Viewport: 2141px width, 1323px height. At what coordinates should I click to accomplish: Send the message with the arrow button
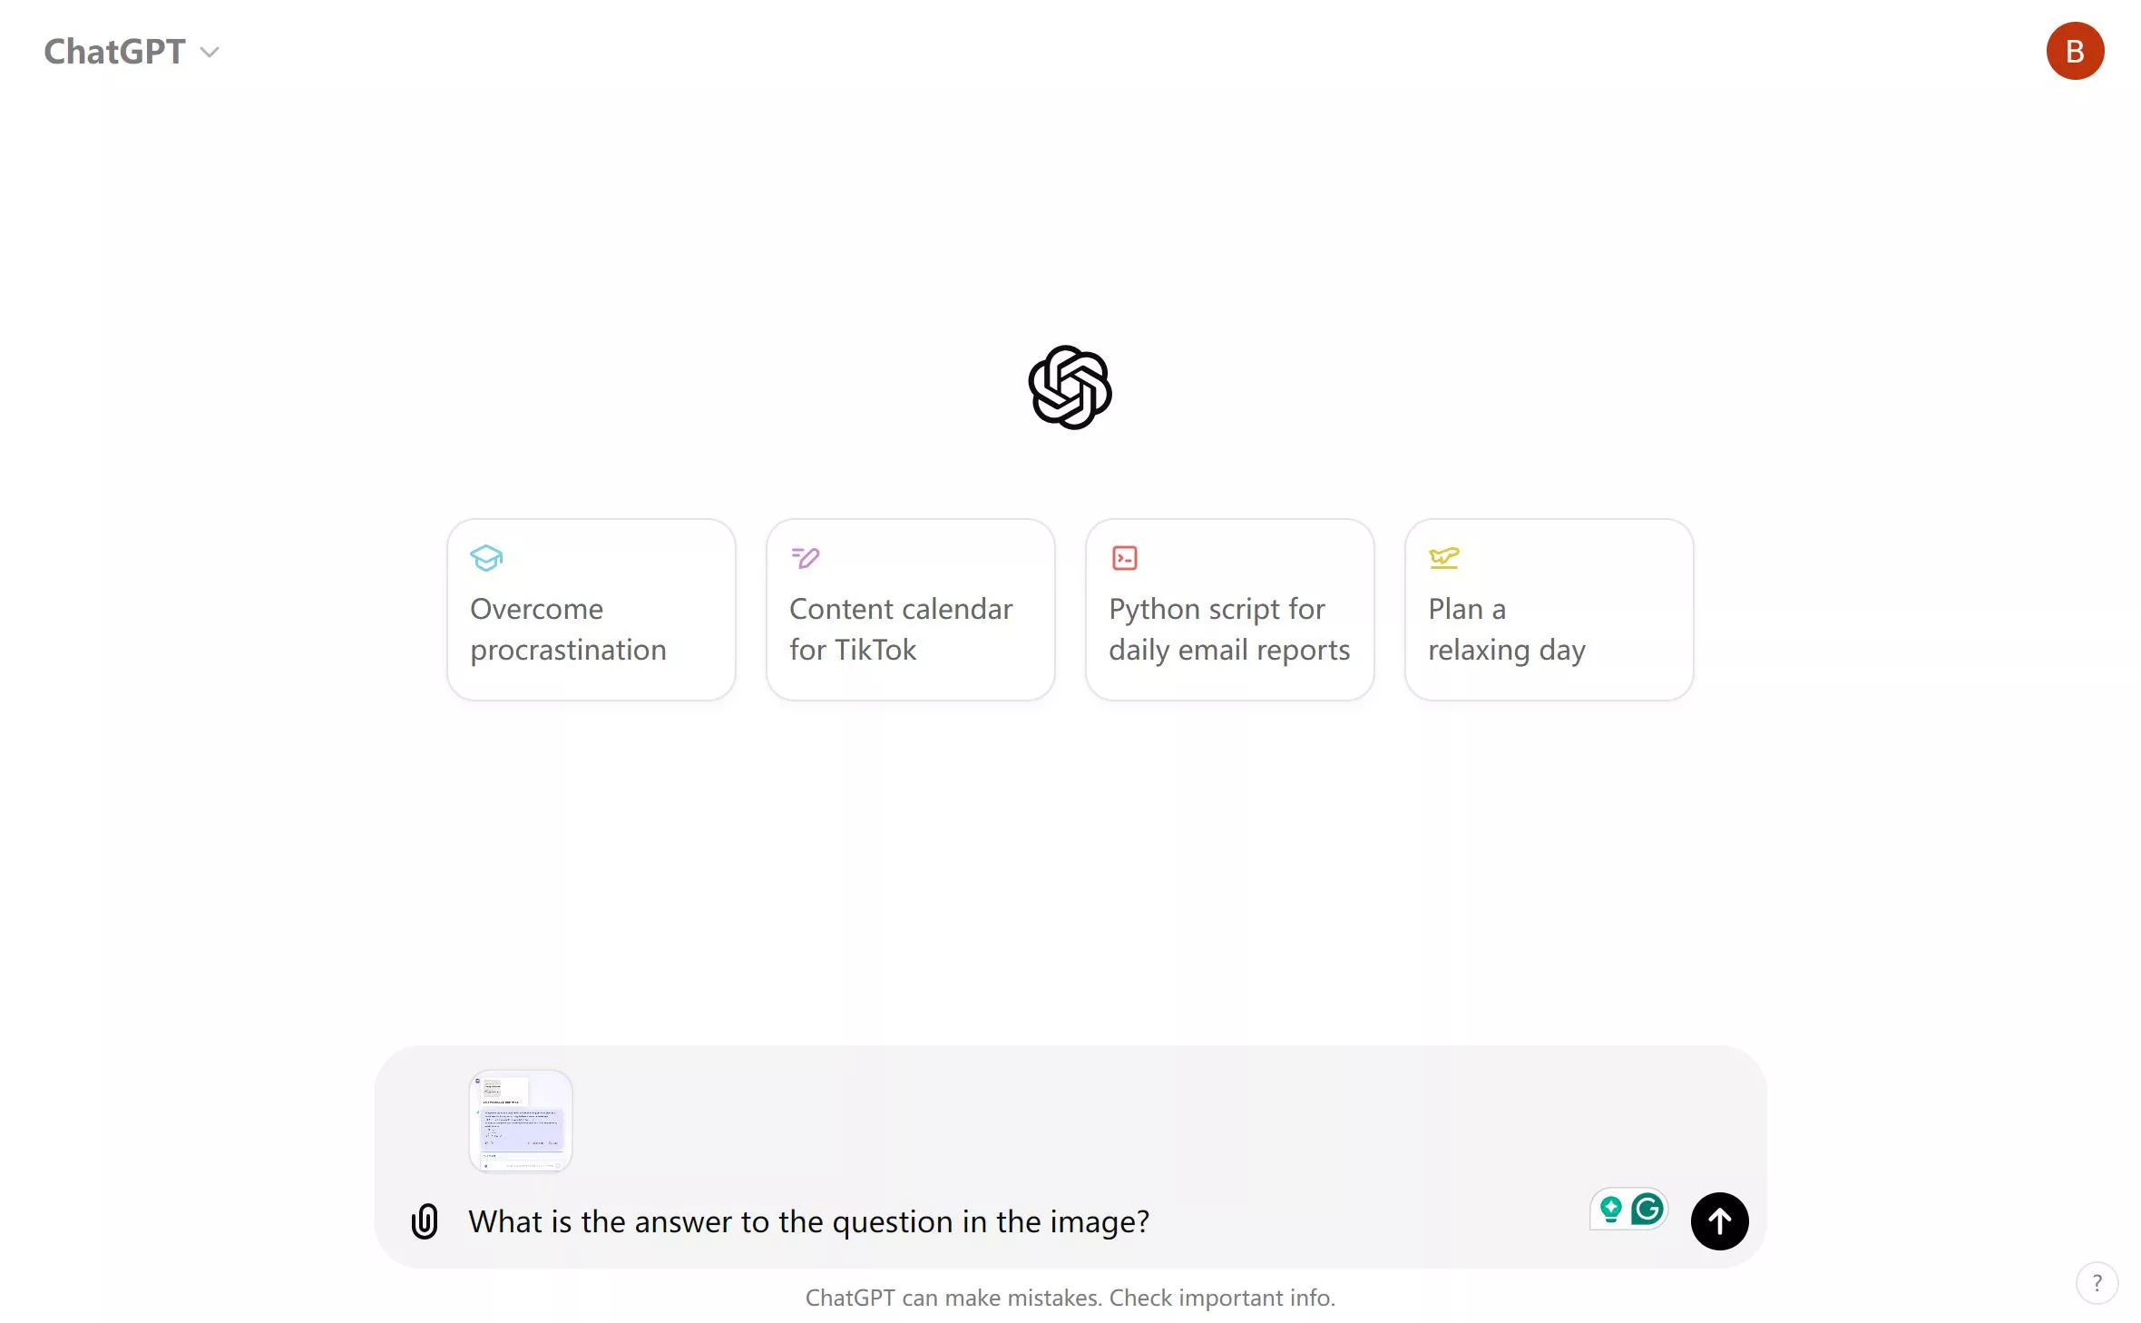point(1719,1221)
